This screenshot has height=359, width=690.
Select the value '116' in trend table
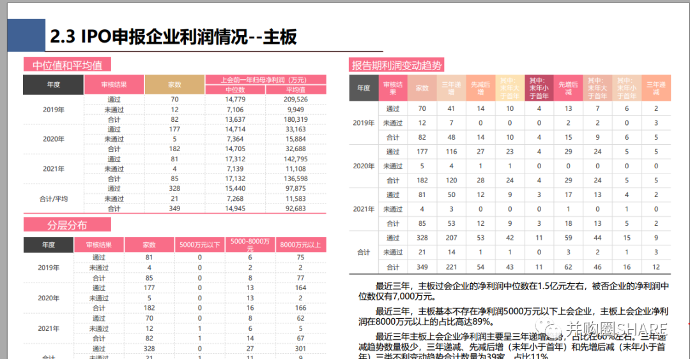click(x=452, y=152)
